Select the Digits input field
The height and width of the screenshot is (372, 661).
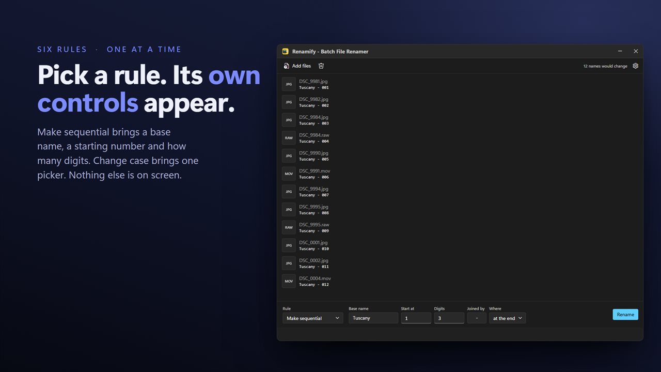pos(449,318)
